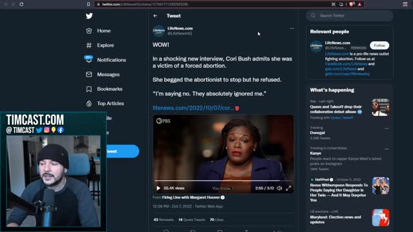413x232 pixels.
Task: Click the browser address bar URL
Action: pyautogui.click(x=145, y=5)
